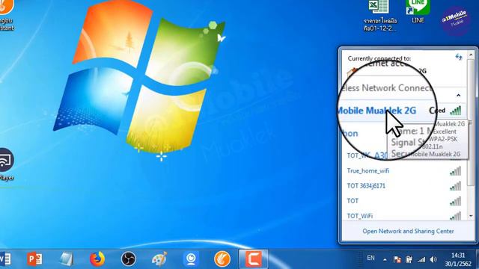
Task: Open the LINE desktop shortcut
Action: [418, 12]
